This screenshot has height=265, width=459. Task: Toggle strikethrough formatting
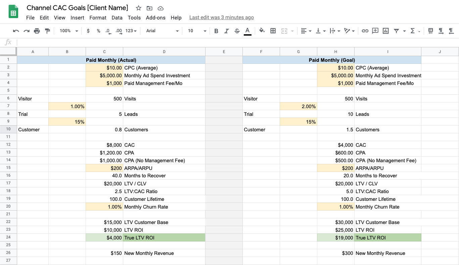(237, 31)
